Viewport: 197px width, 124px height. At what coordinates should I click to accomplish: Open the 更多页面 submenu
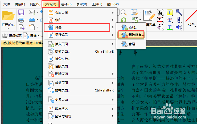[80, 100]
